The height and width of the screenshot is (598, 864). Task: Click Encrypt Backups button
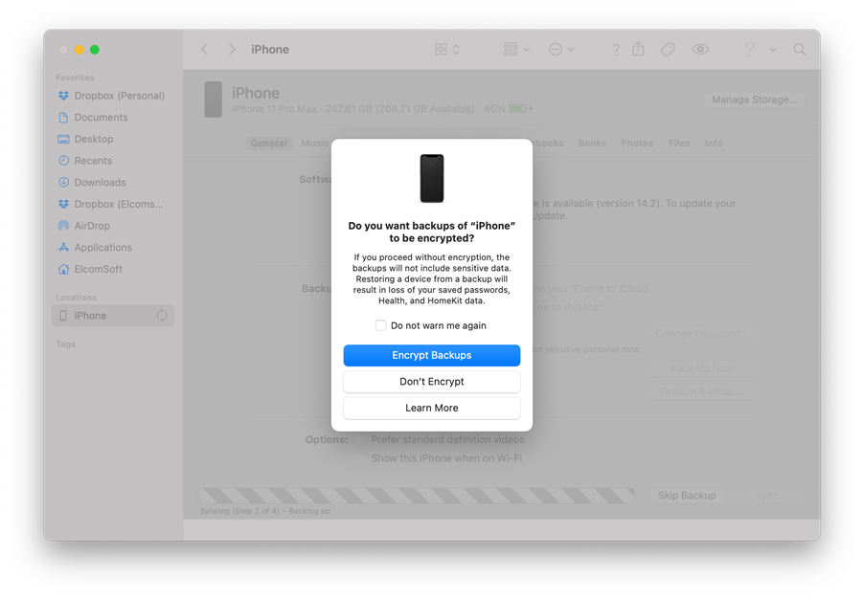click(x=431, y=355)
